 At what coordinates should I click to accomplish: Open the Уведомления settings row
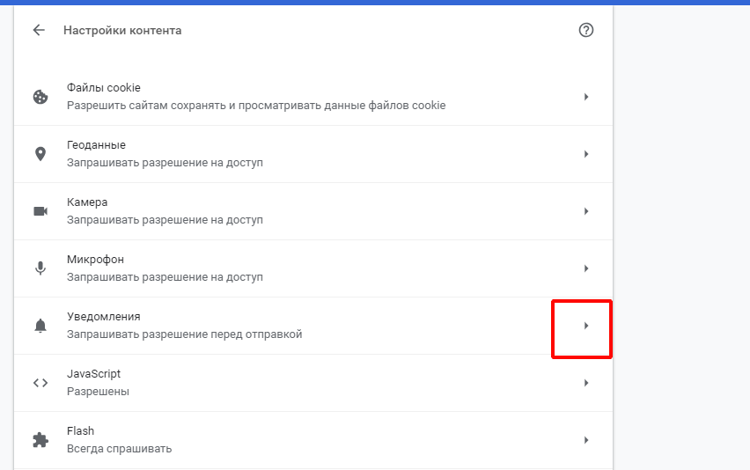(313, 326)
